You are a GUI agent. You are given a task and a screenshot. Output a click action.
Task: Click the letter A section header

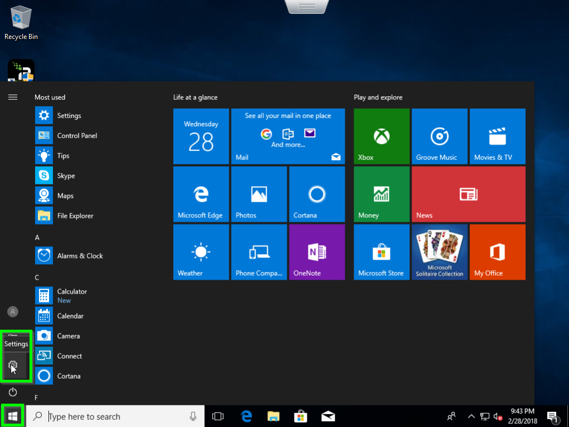[x=37, y=238]
